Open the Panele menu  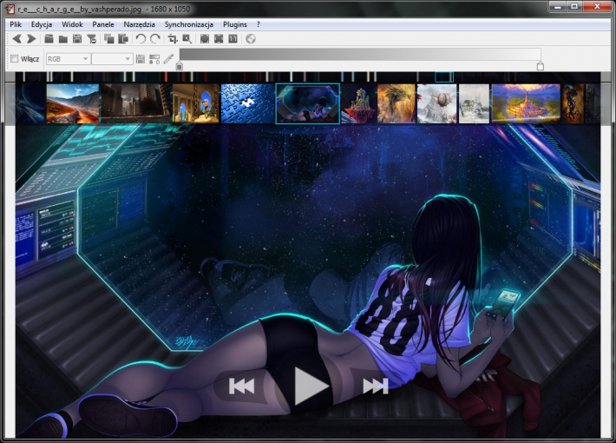click(103, 24)
